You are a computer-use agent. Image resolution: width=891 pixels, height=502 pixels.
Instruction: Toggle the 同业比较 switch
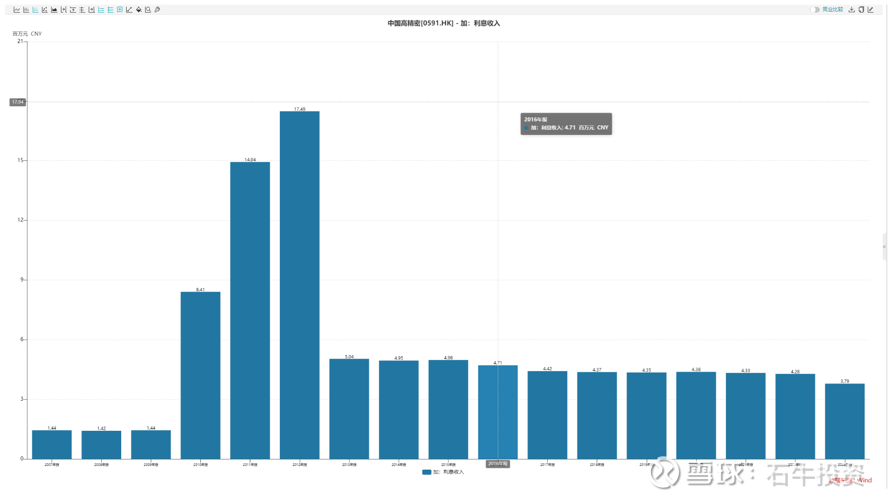point(815,10)
